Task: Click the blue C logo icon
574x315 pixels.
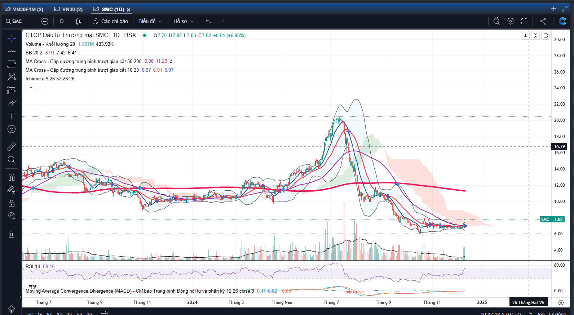Action: pyautogui.click(x=562, y=21)
